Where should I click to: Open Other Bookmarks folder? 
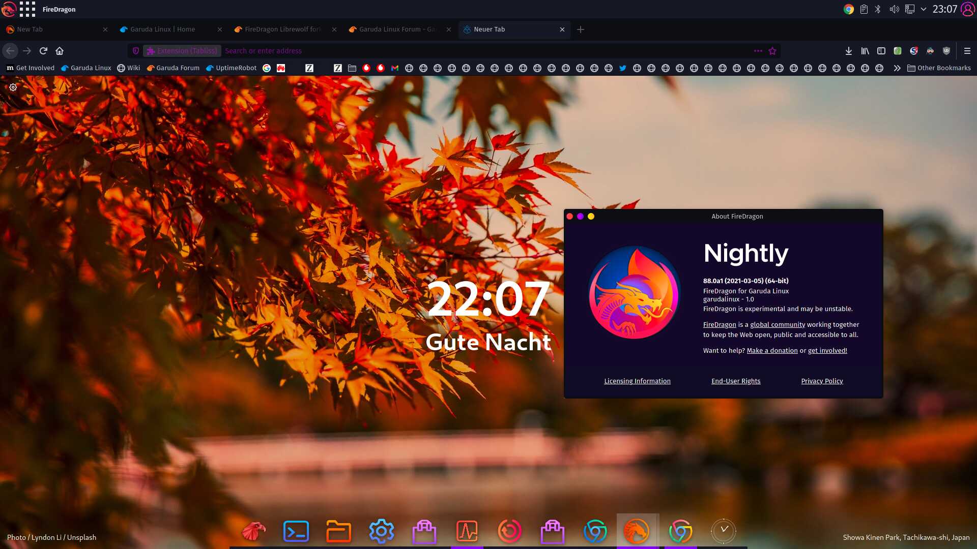939,68
